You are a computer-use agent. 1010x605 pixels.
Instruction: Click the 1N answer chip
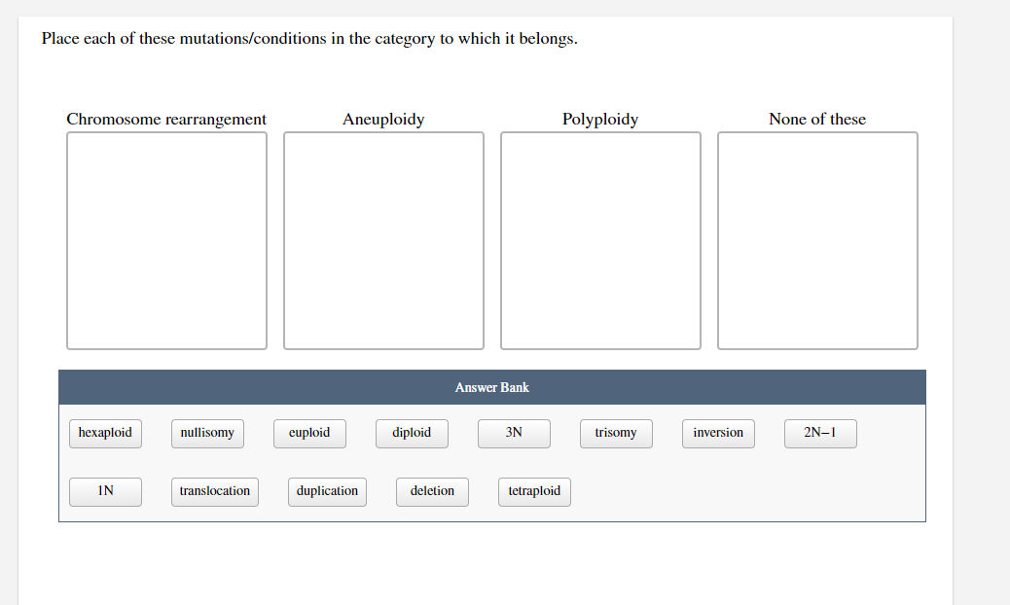pyautogui.click(x=105, y=492)
